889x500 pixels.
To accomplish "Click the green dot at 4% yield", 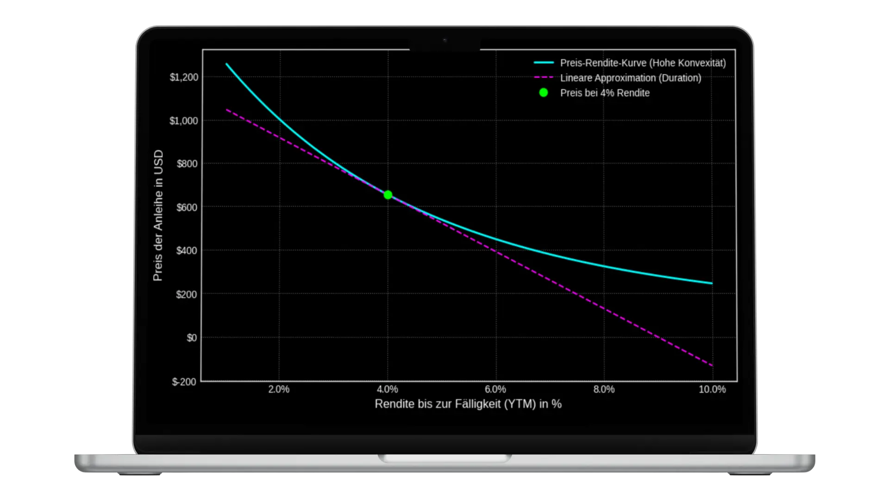I will click(388, 195).
